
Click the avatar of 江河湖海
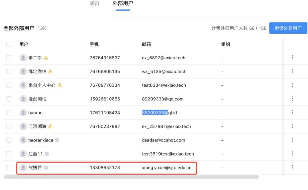(x=23, y=126)
